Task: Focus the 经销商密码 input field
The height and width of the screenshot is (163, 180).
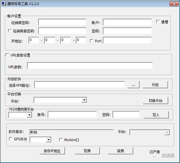Action: [62, 22]
